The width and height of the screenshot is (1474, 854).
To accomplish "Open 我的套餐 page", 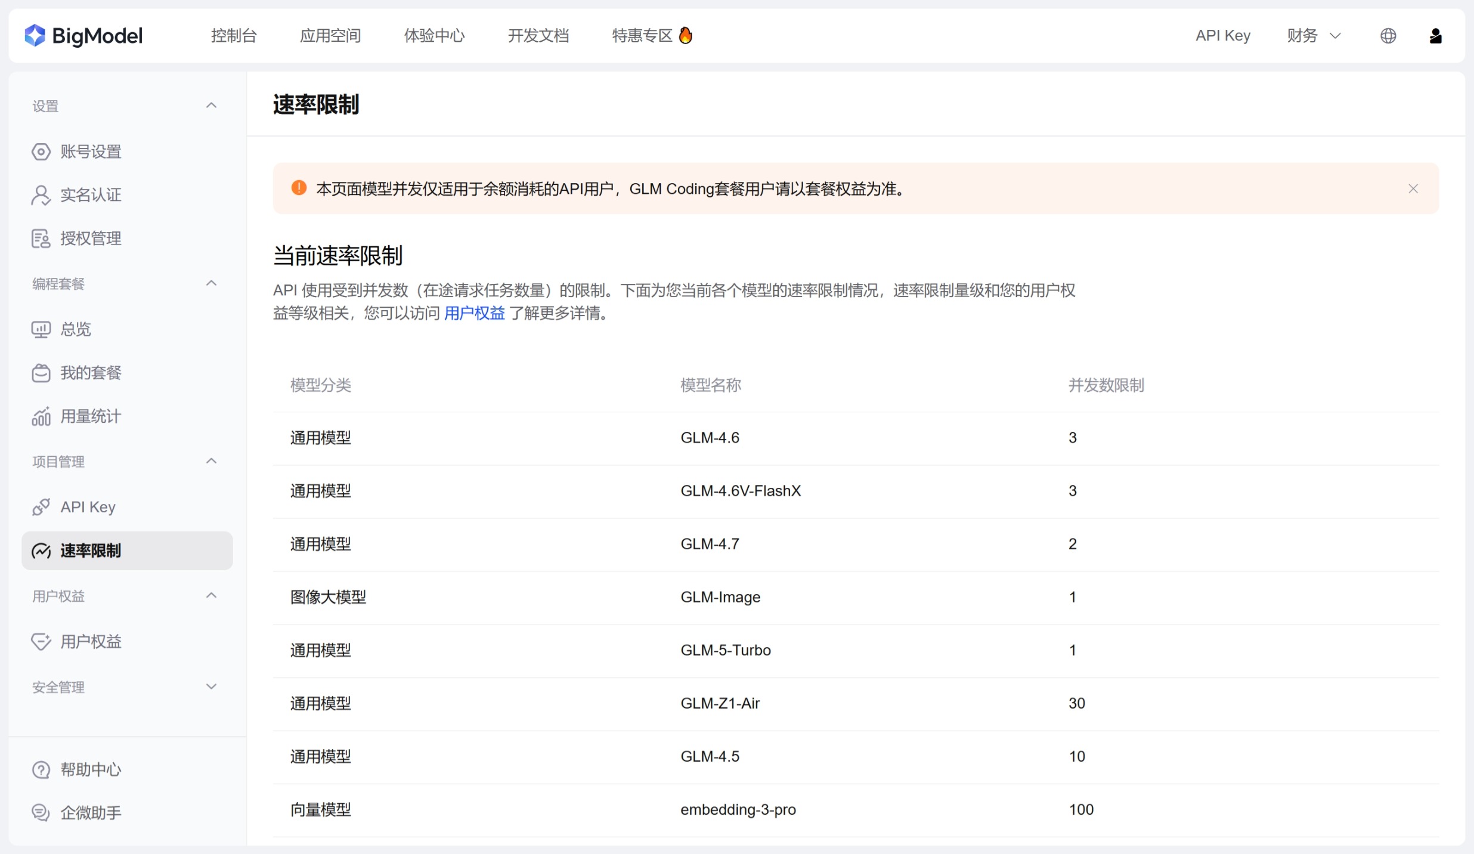I will click(x=91, y=372).
